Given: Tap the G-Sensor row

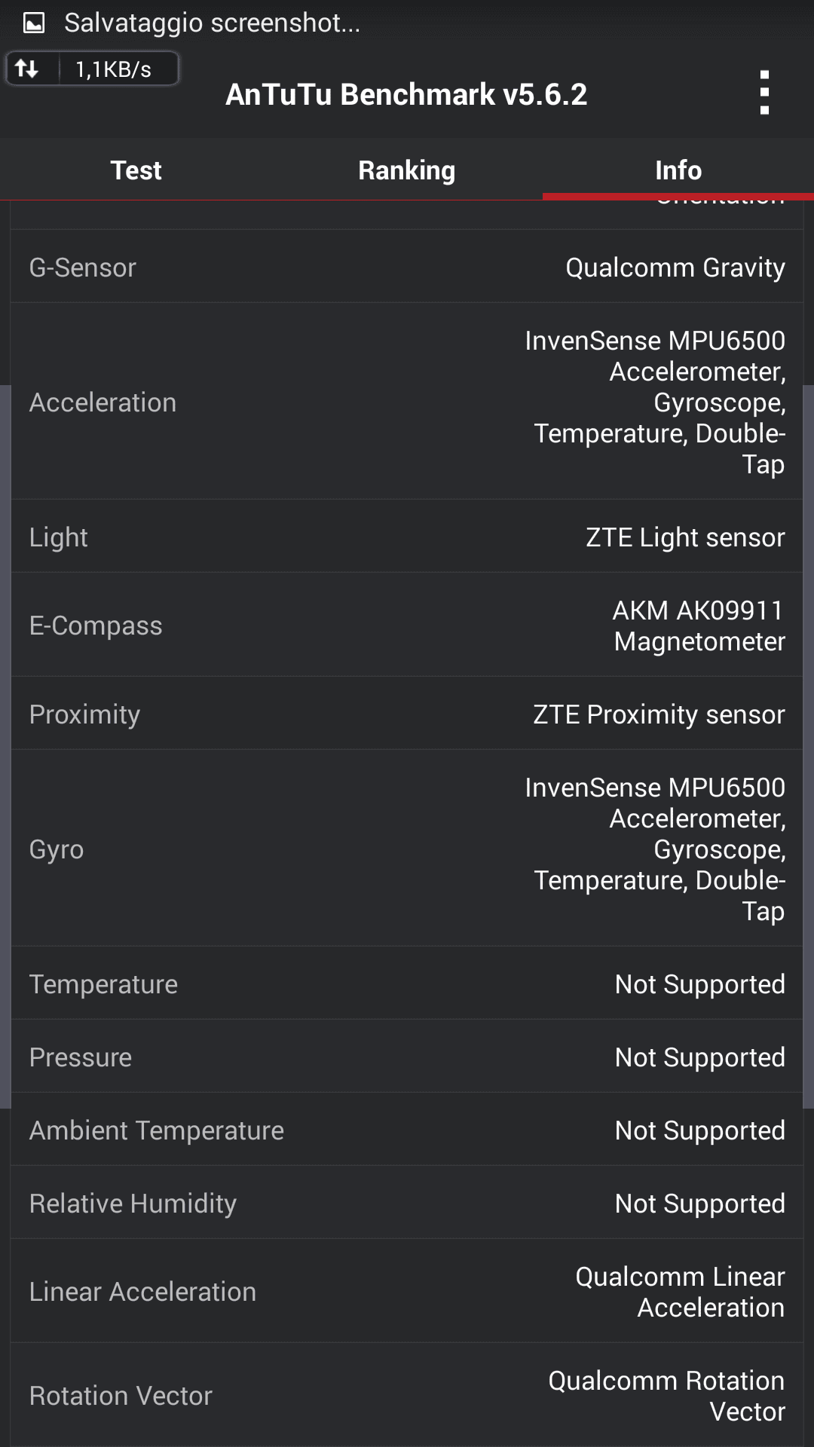Looking at the screenshot, I should click(x=407, y=268).
